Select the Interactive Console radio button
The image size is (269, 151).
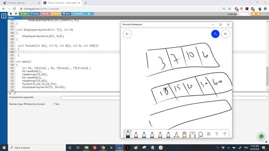25,104
